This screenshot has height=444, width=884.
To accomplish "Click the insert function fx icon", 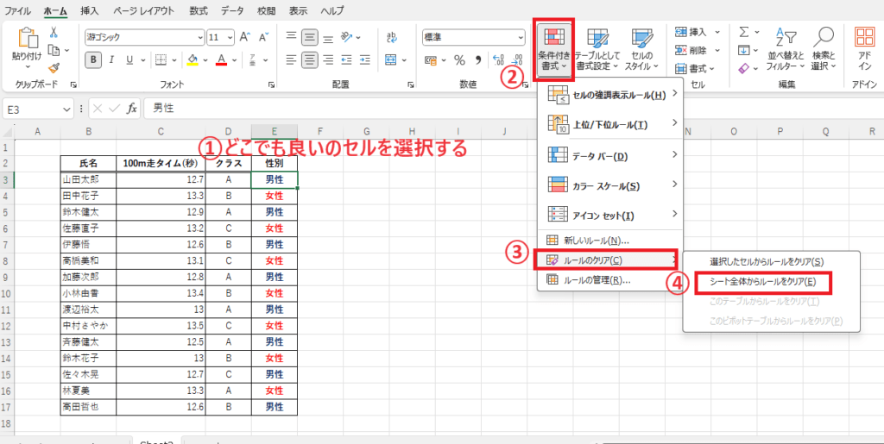I will click(132, 109).
